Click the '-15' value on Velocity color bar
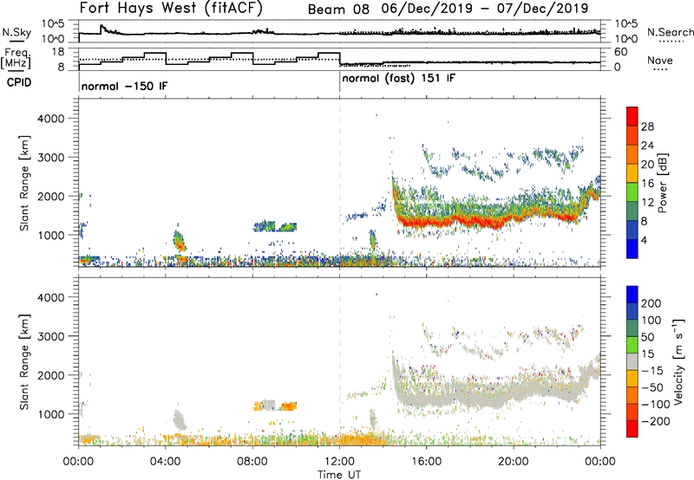This screenshot has width=694, height=480. pos(652,371)
